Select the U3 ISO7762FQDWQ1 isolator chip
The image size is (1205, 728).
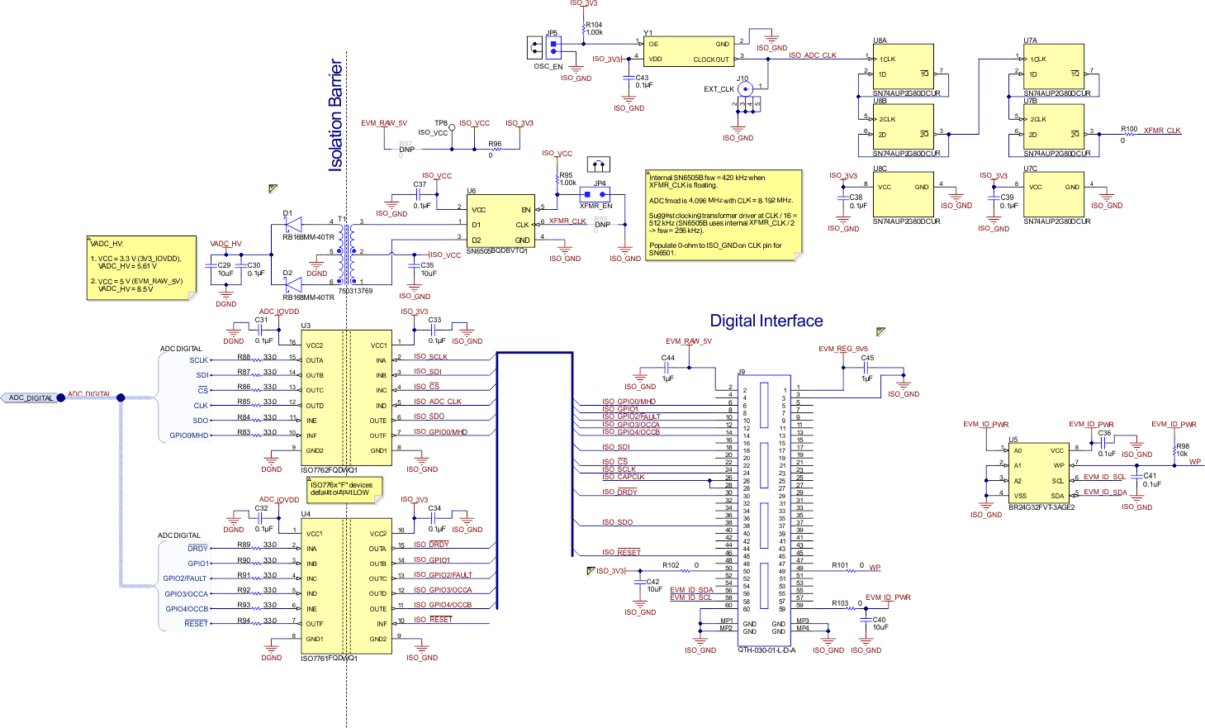[347, 398]
